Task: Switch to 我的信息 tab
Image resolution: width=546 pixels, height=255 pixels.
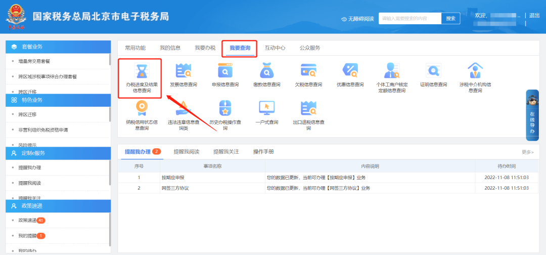Action: point(170,48)
